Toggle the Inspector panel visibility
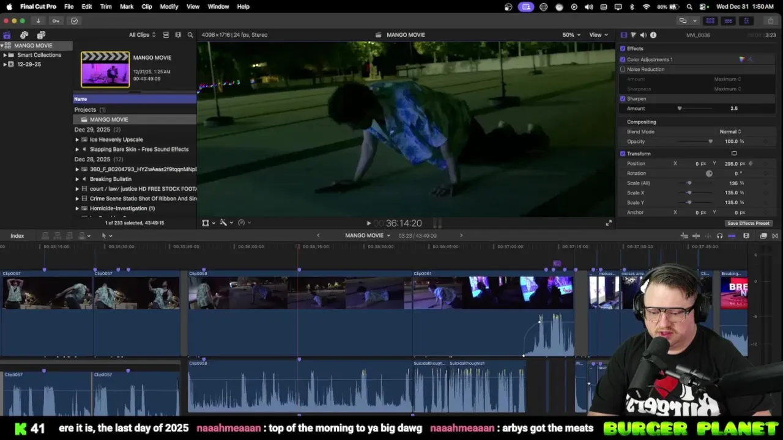Image resolution: width=783 pixels, height=440 pixels. [746, 21]
